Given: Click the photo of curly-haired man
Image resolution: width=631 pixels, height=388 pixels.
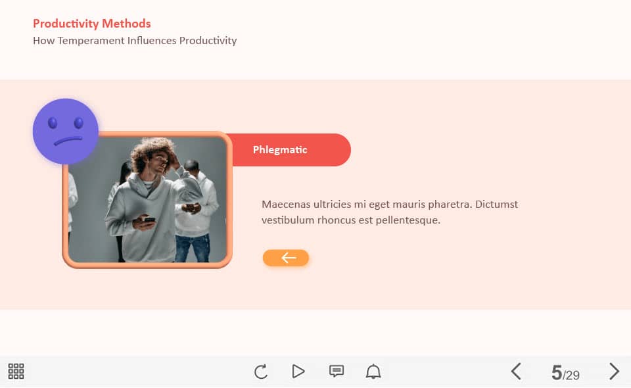Looking at the screenshot, I should pyautogui.click(x=148, y=200).
